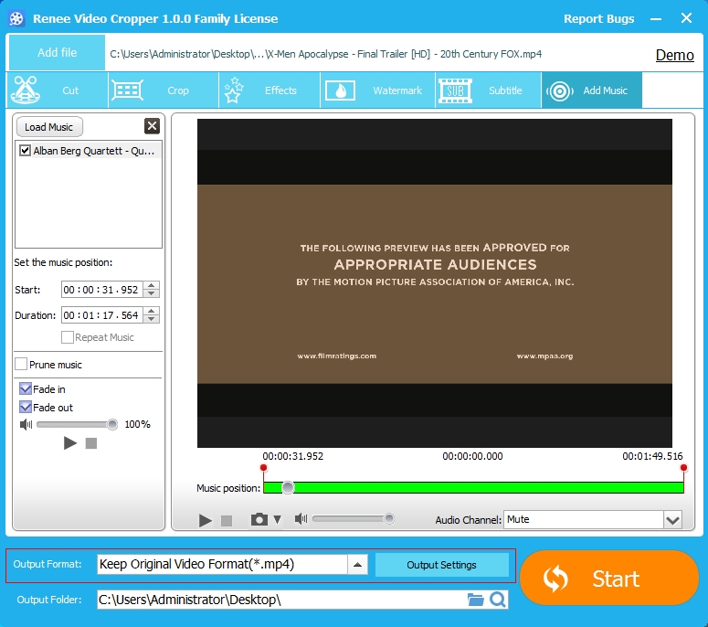Browse output folder with the folder icon
Viewport: 708px width, 627px height.
coord(475,600)
